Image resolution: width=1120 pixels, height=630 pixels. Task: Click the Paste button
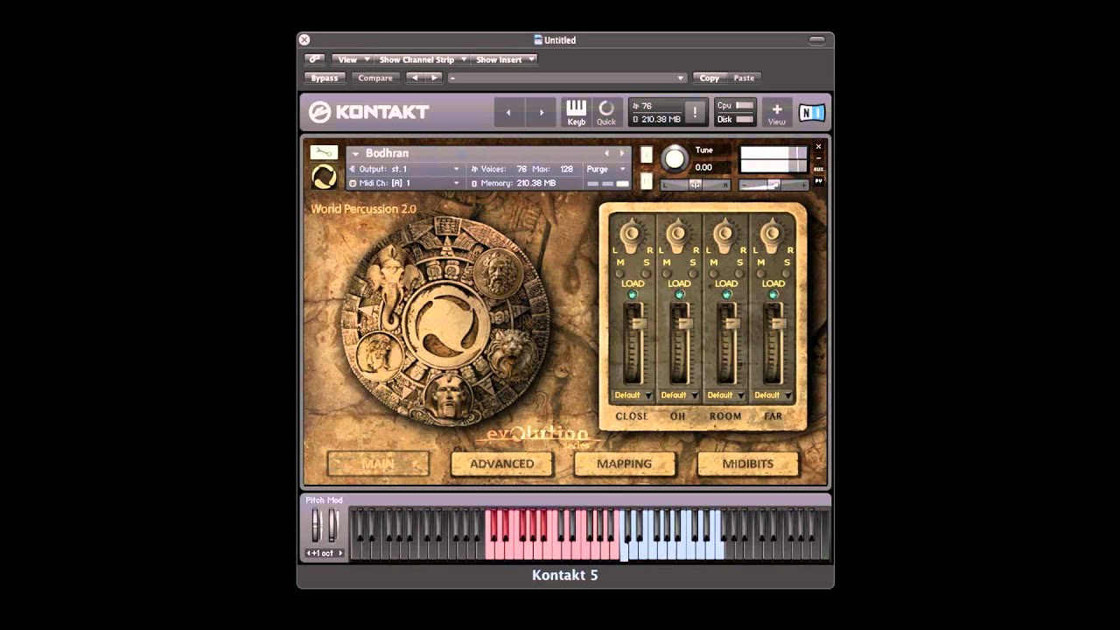pos(744,78)
